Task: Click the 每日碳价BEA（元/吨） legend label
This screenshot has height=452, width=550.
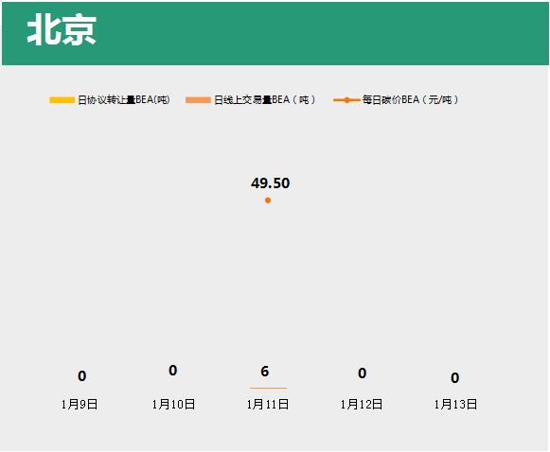Action: 411,100
